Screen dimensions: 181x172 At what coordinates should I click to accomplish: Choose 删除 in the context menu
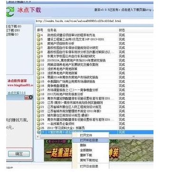pyautogui.click(x=83, y=145)
